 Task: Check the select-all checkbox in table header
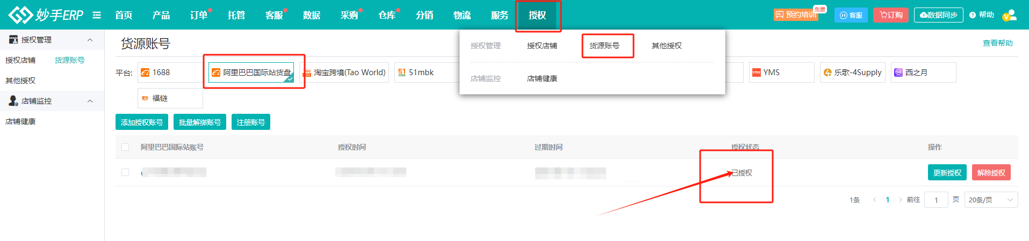pos(125,147)
